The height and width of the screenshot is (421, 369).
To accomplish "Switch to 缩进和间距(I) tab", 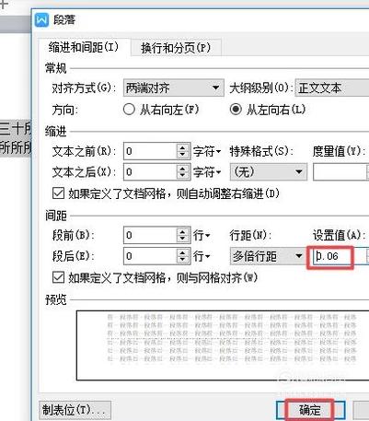I will tap(84, 47).
